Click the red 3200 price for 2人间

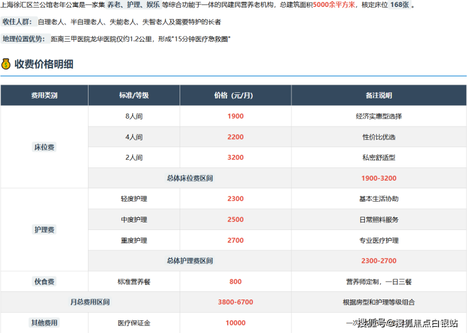[235, 157]
